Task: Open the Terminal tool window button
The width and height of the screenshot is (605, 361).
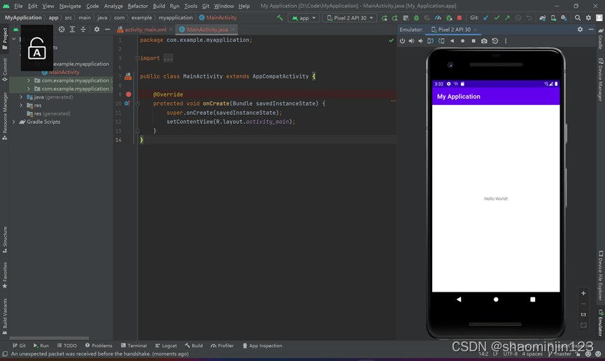Action: point(134,346)
